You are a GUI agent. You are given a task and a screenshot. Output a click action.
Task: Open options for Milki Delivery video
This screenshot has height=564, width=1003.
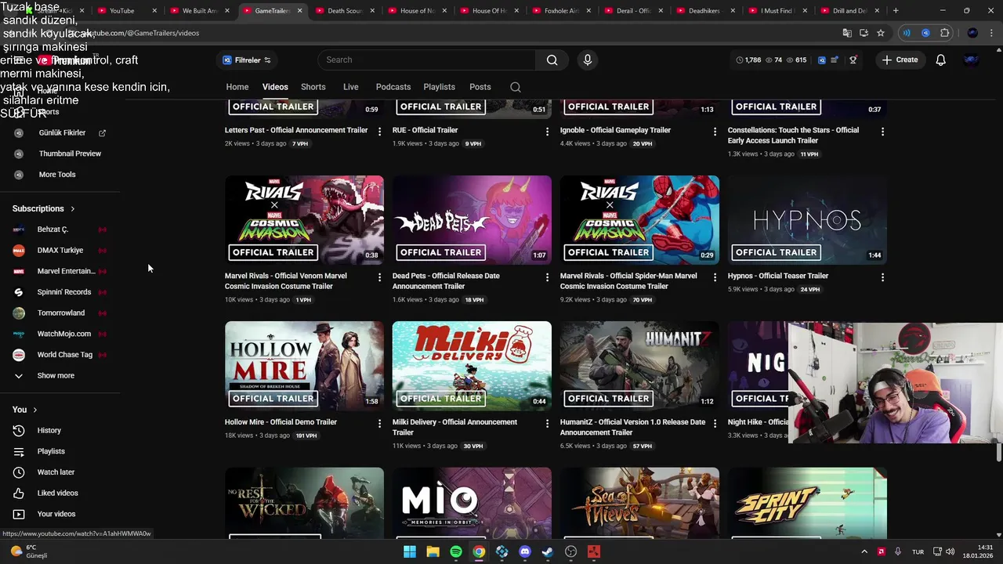tap(547, 423)
